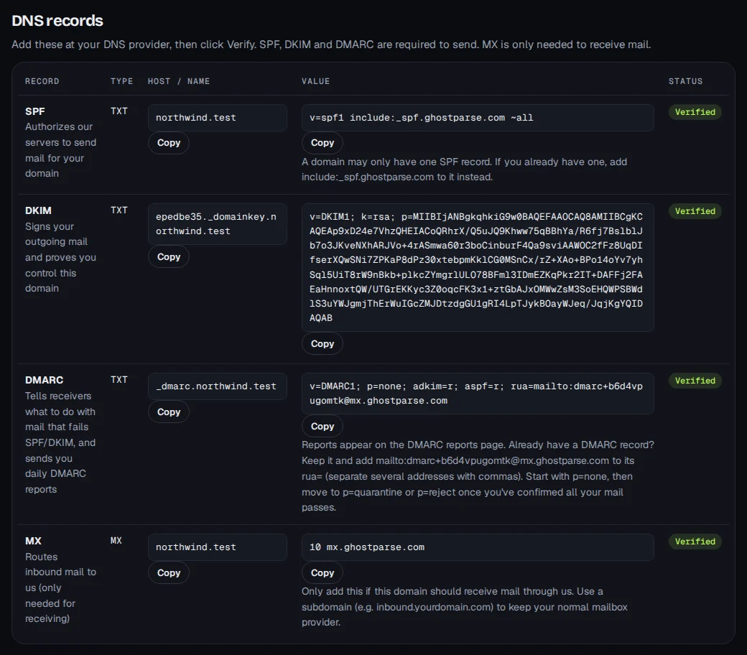Click the RECORD column header

pos(42,81)
